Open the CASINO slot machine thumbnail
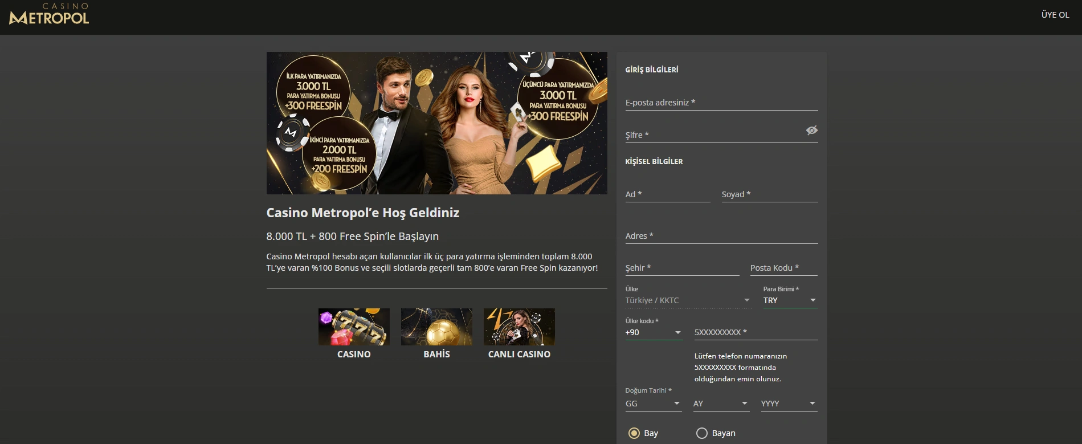The height and width of the screenshot is (444, 1082). [354, 327]
